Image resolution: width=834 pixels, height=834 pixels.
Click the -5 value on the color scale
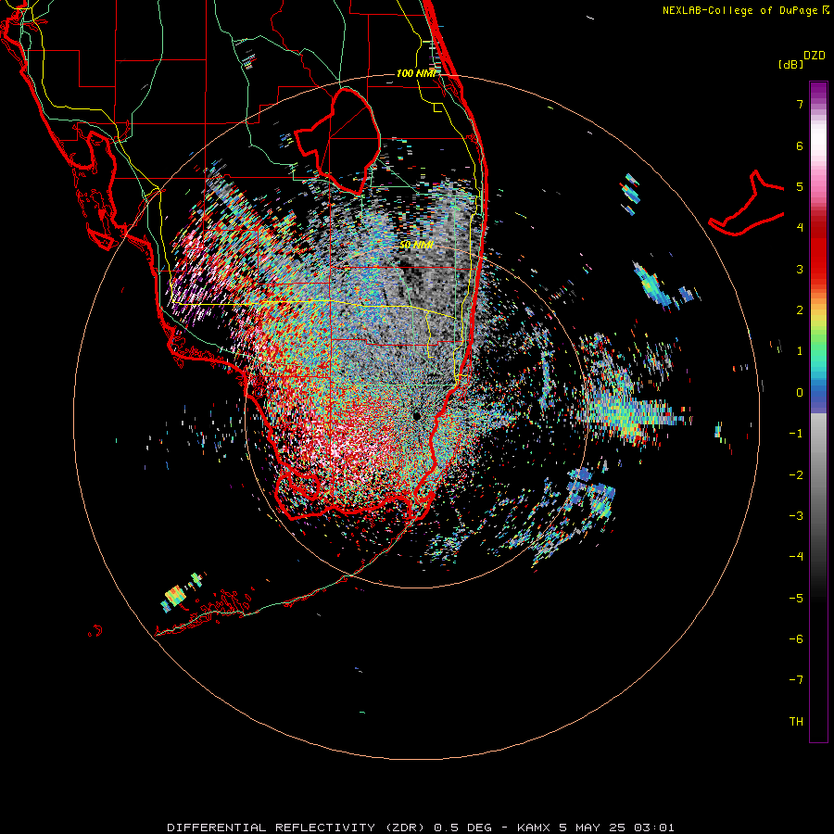(796, 598)
